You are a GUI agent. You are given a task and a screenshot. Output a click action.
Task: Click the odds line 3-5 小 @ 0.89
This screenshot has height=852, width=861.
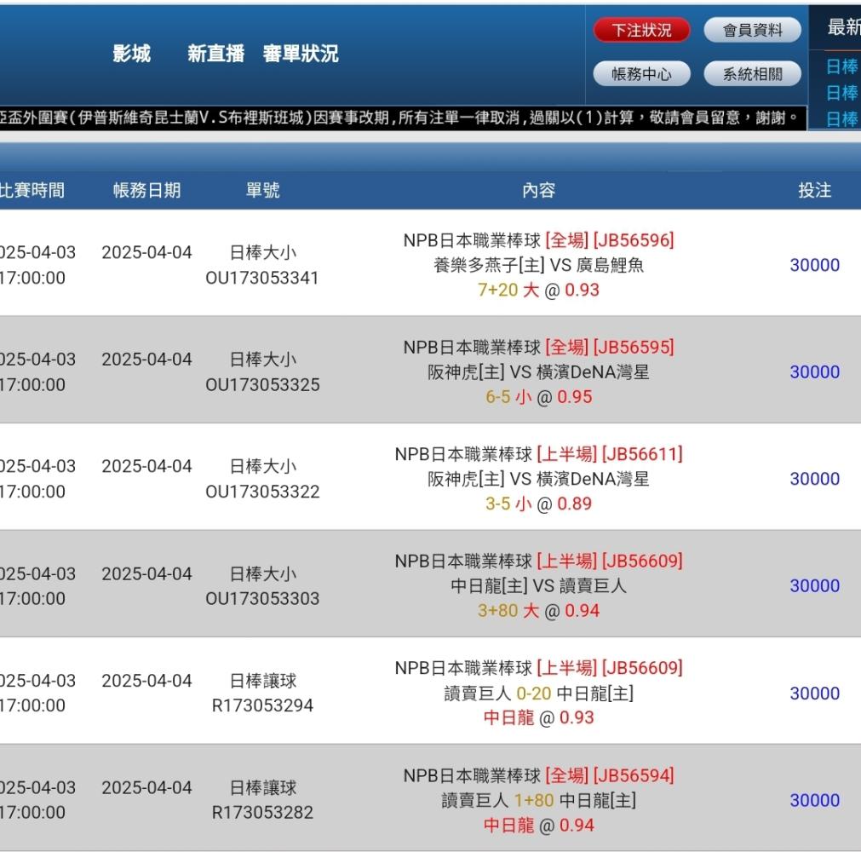coord(538,504)
